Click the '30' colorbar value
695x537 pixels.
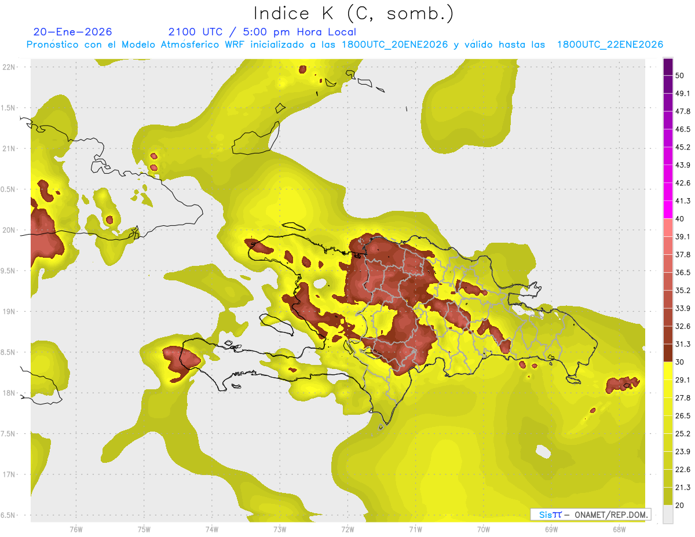(x=680, y=362)
